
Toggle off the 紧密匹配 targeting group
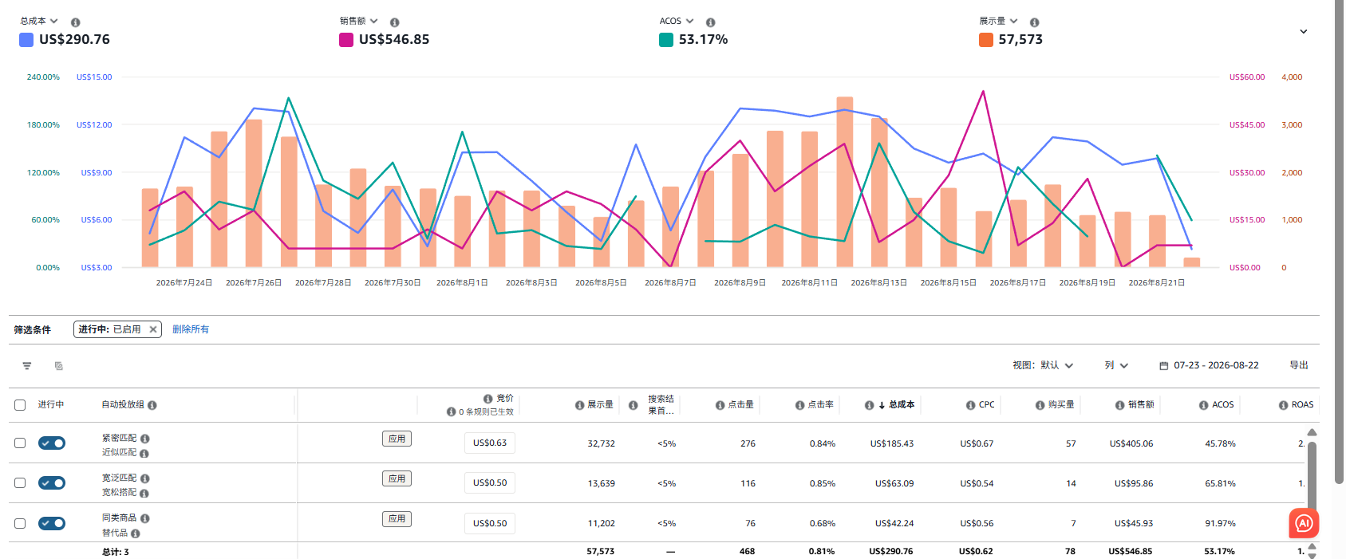(x=52, y=443)
